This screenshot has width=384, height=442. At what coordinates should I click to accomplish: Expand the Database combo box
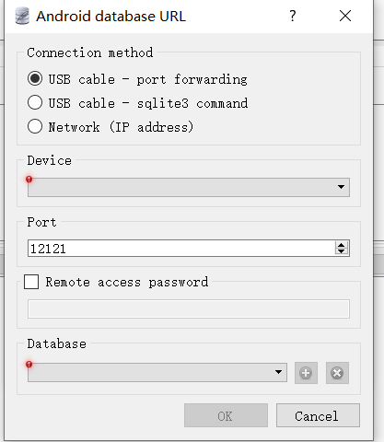[x=157, y=372]
